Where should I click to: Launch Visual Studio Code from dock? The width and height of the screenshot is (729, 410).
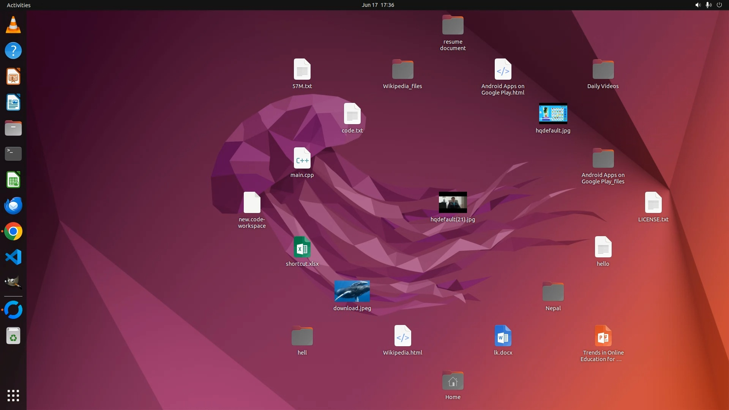pyautogui.click(x=13, y=257)
